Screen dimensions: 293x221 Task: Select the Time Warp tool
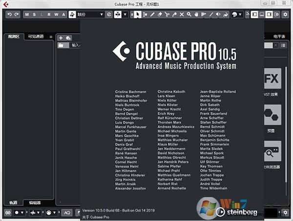204,14
